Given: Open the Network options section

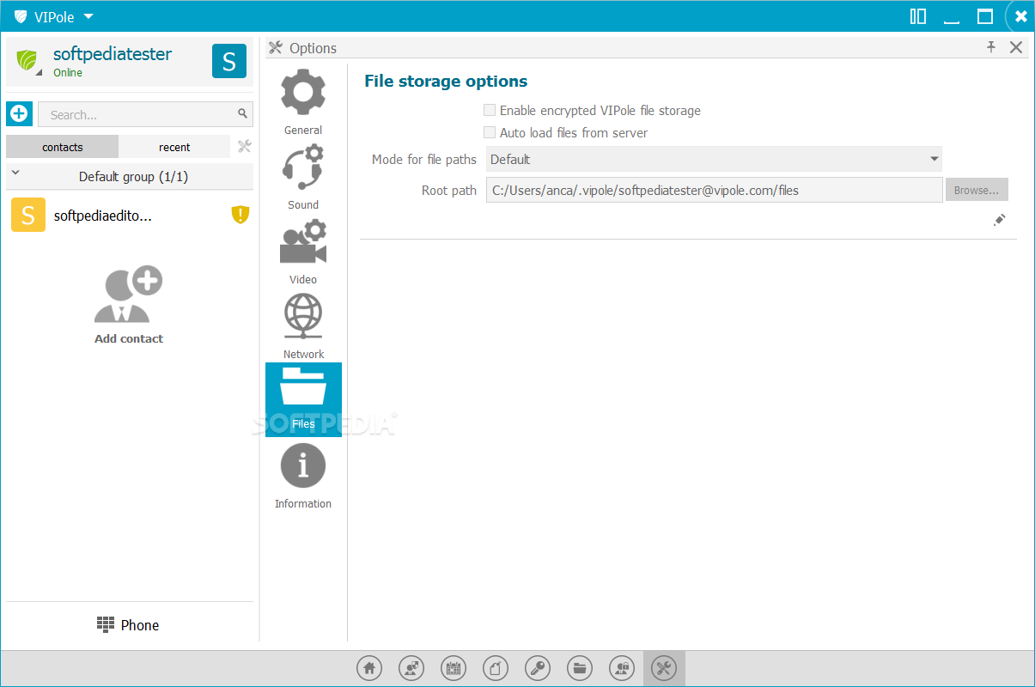Looking at the screenshot, I should [303, 325].
